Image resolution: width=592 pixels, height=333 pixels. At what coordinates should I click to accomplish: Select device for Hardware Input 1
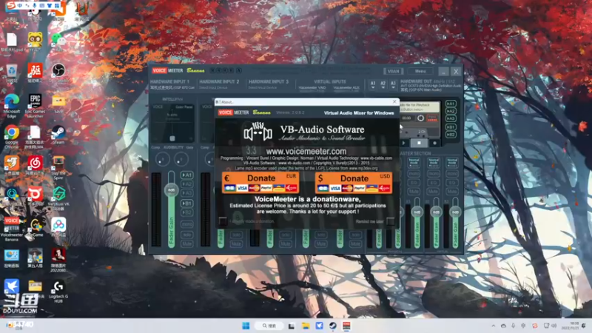[x=172, y=87]
